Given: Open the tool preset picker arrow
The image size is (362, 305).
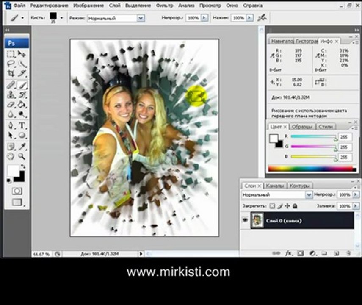Looking at the screenshot, I should point(22,17).
